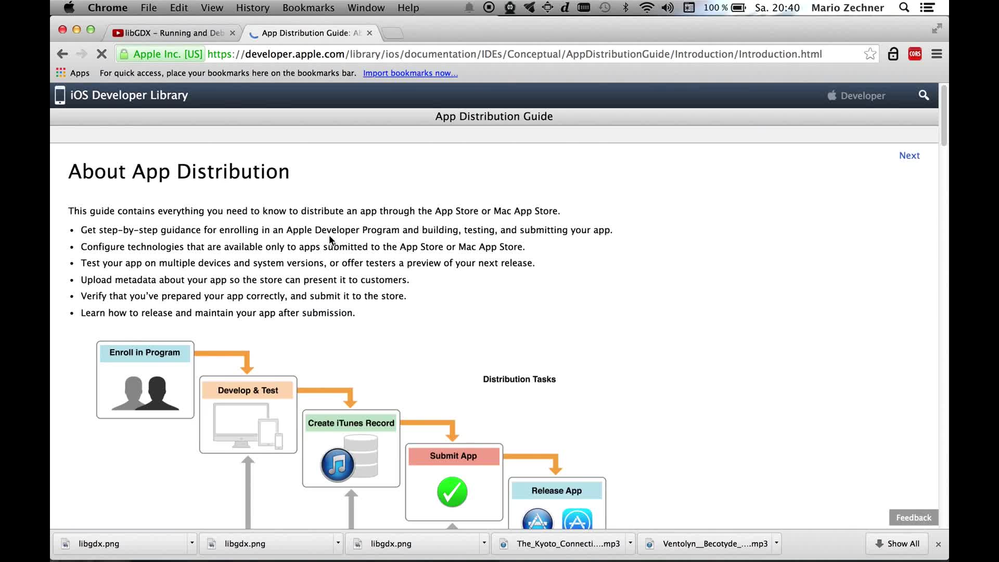Bookmark page with the star icon
The image size is (999, 562).
(870, 54)
